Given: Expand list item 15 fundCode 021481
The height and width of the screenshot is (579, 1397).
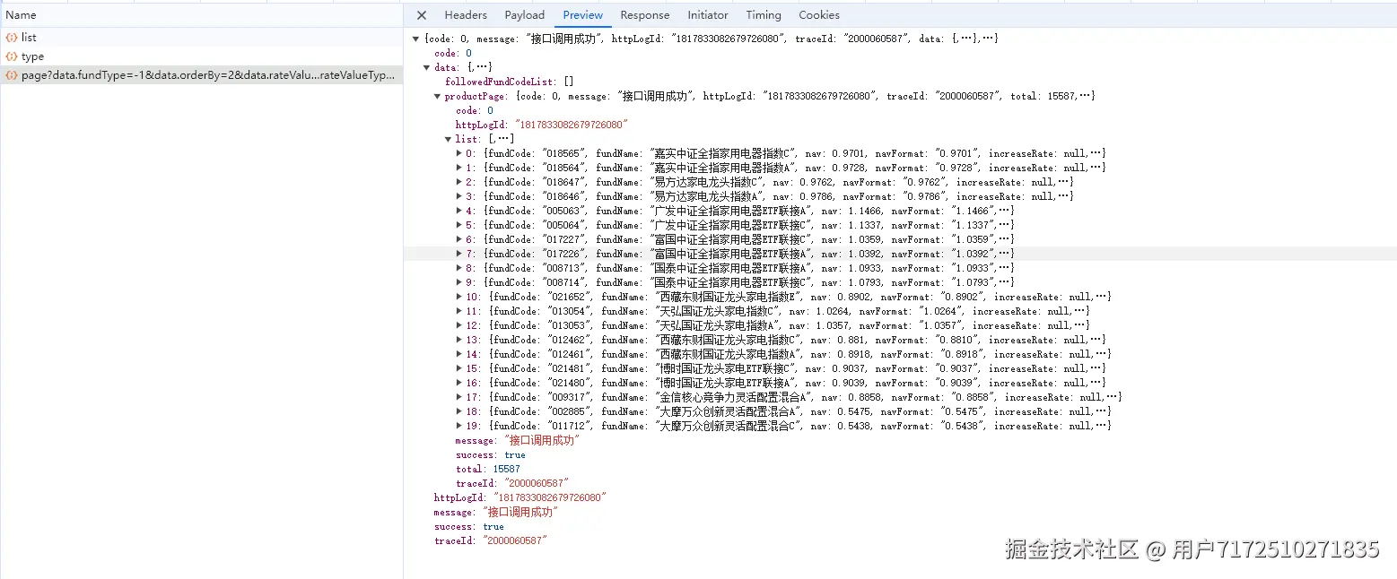Looking at the screenshot, I should pos(458,369).
